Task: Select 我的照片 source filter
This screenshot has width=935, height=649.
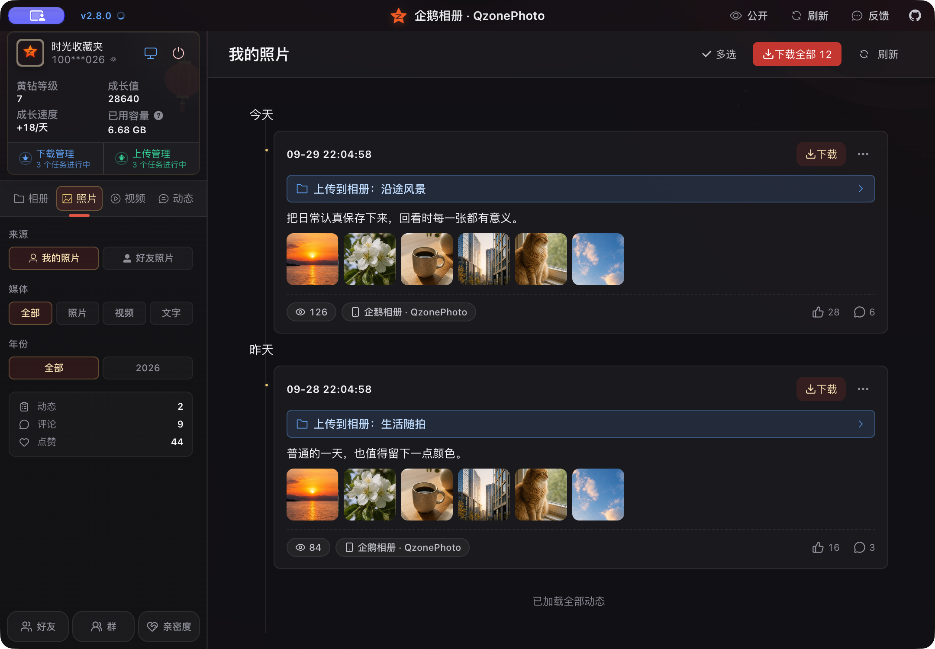Action: (54, 258)
